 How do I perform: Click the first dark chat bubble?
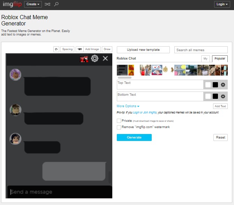(x=58, y=86)
